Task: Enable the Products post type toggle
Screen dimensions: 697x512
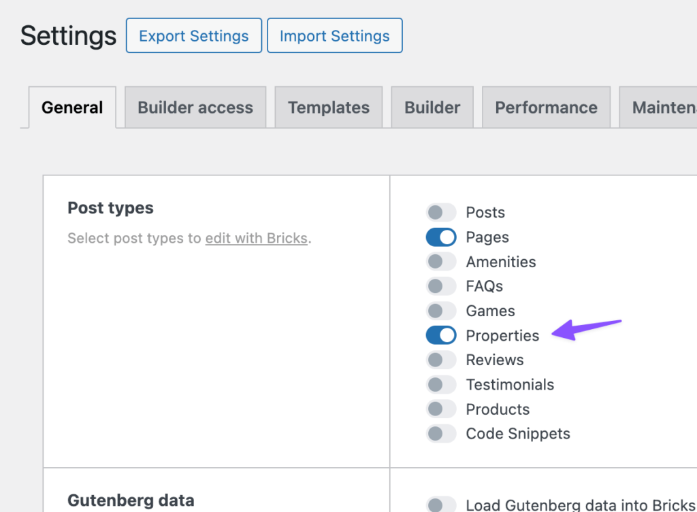Action: pyautogui.click(x=441, y=409)
